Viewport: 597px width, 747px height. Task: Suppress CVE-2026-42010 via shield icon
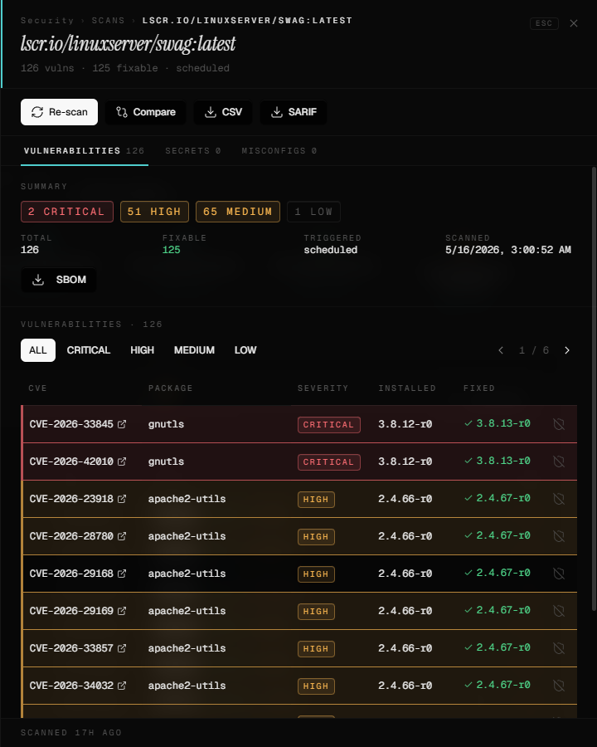[559, 461]
